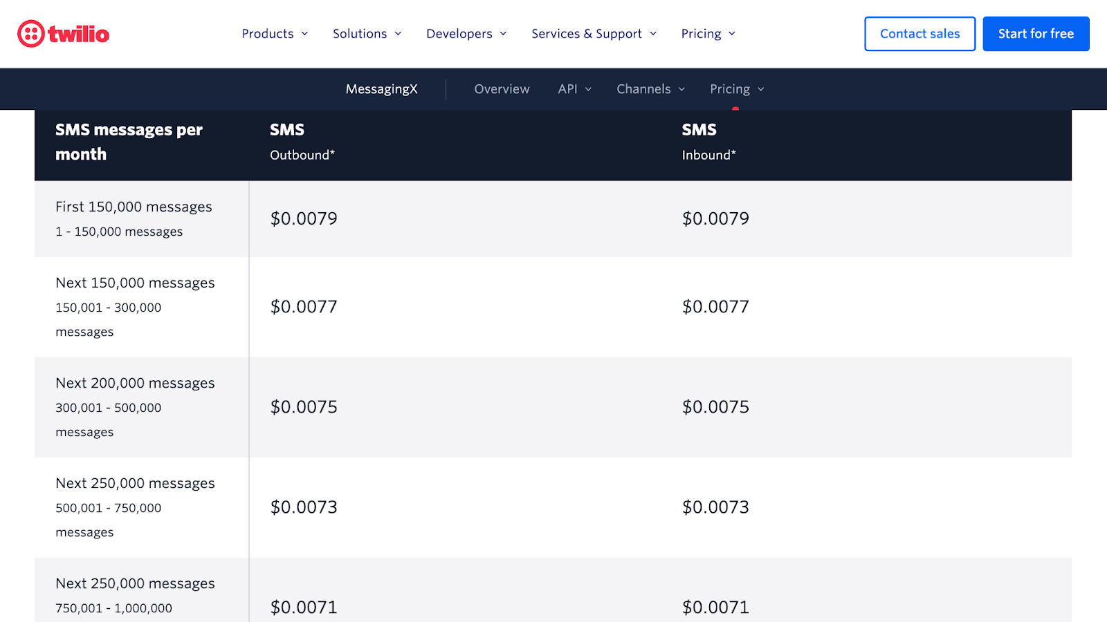Expand the API chevron arrow
1107x622 pixels.
pos(588,89)
